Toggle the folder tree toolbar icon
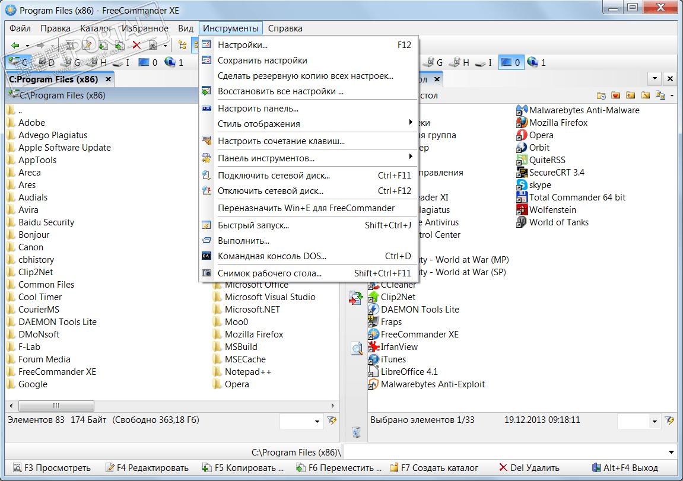Viewport: 683px width, 481px height. pos(183,45)
